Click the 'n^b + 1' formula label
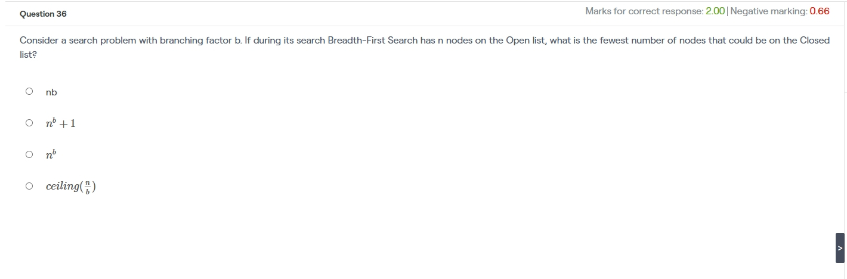 (61, 123)
